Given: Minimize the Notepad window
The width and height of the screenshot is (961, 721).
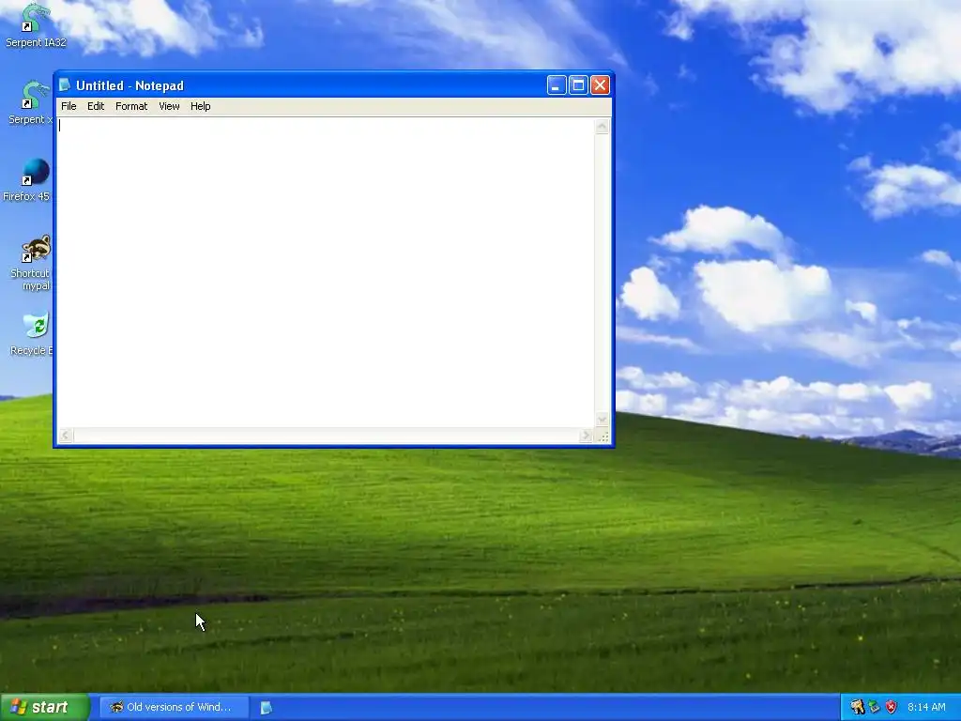Looking at the screenshot, I should [557, 85].
